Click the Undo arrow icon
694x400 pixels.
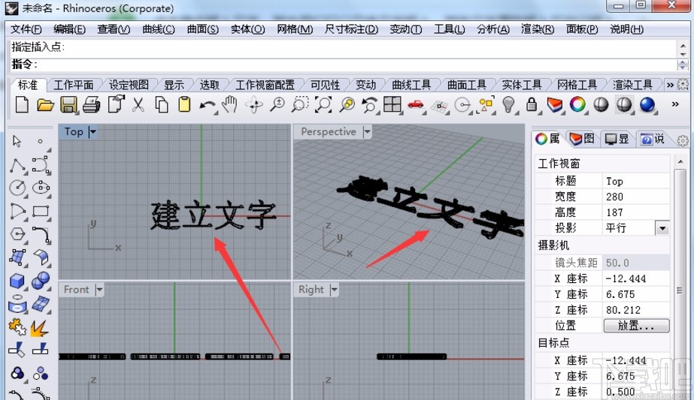pos(207,106)
